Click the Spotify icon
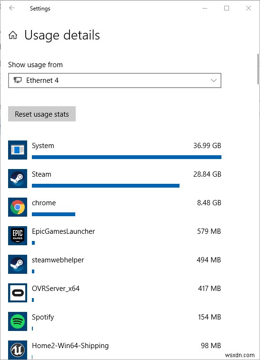 tap(18, 321)
